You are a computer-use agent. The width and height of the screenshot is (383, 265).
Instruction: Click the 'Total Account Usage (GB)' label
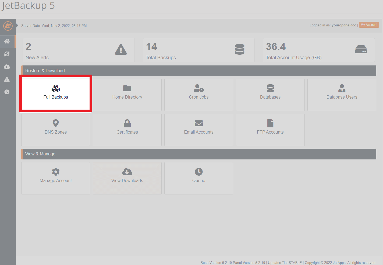click(294, 58)
